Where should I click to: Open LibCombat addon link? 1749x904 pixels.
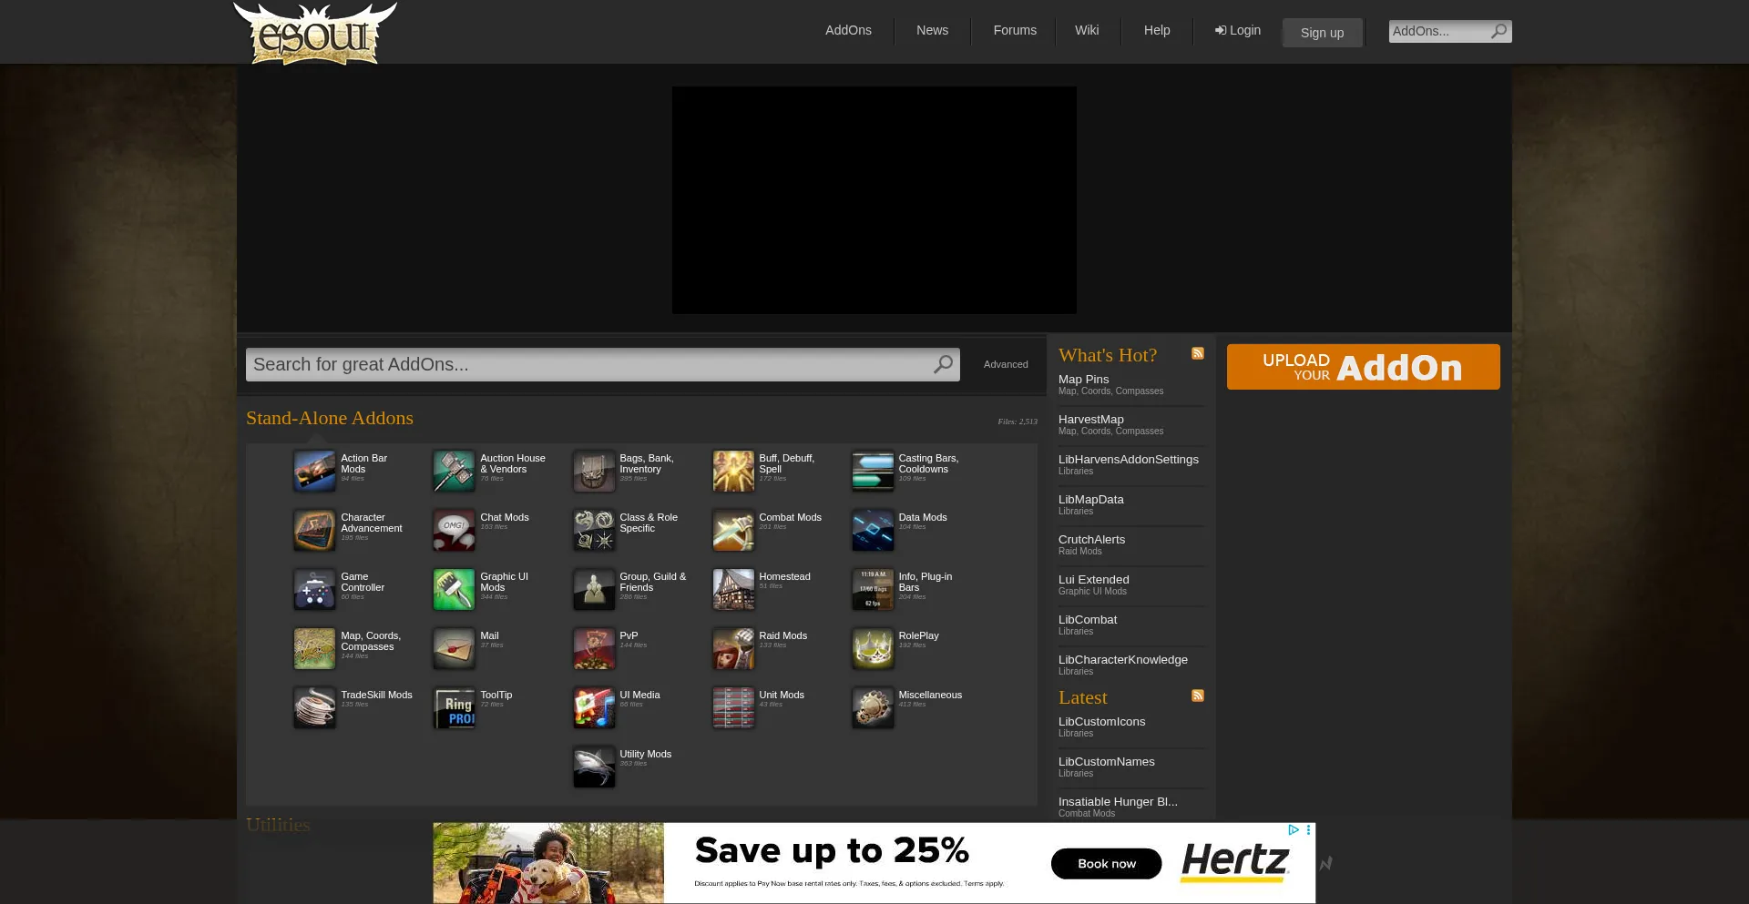pos(1088,619)
